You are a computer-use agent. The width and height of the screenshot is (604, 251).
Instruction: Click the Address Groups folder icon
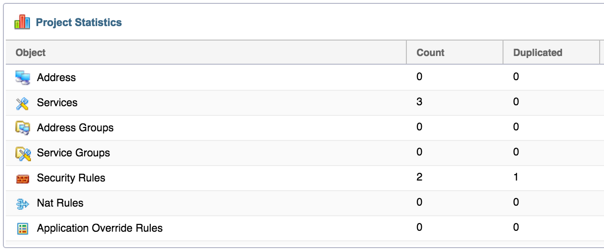click(x=23, y=128)
